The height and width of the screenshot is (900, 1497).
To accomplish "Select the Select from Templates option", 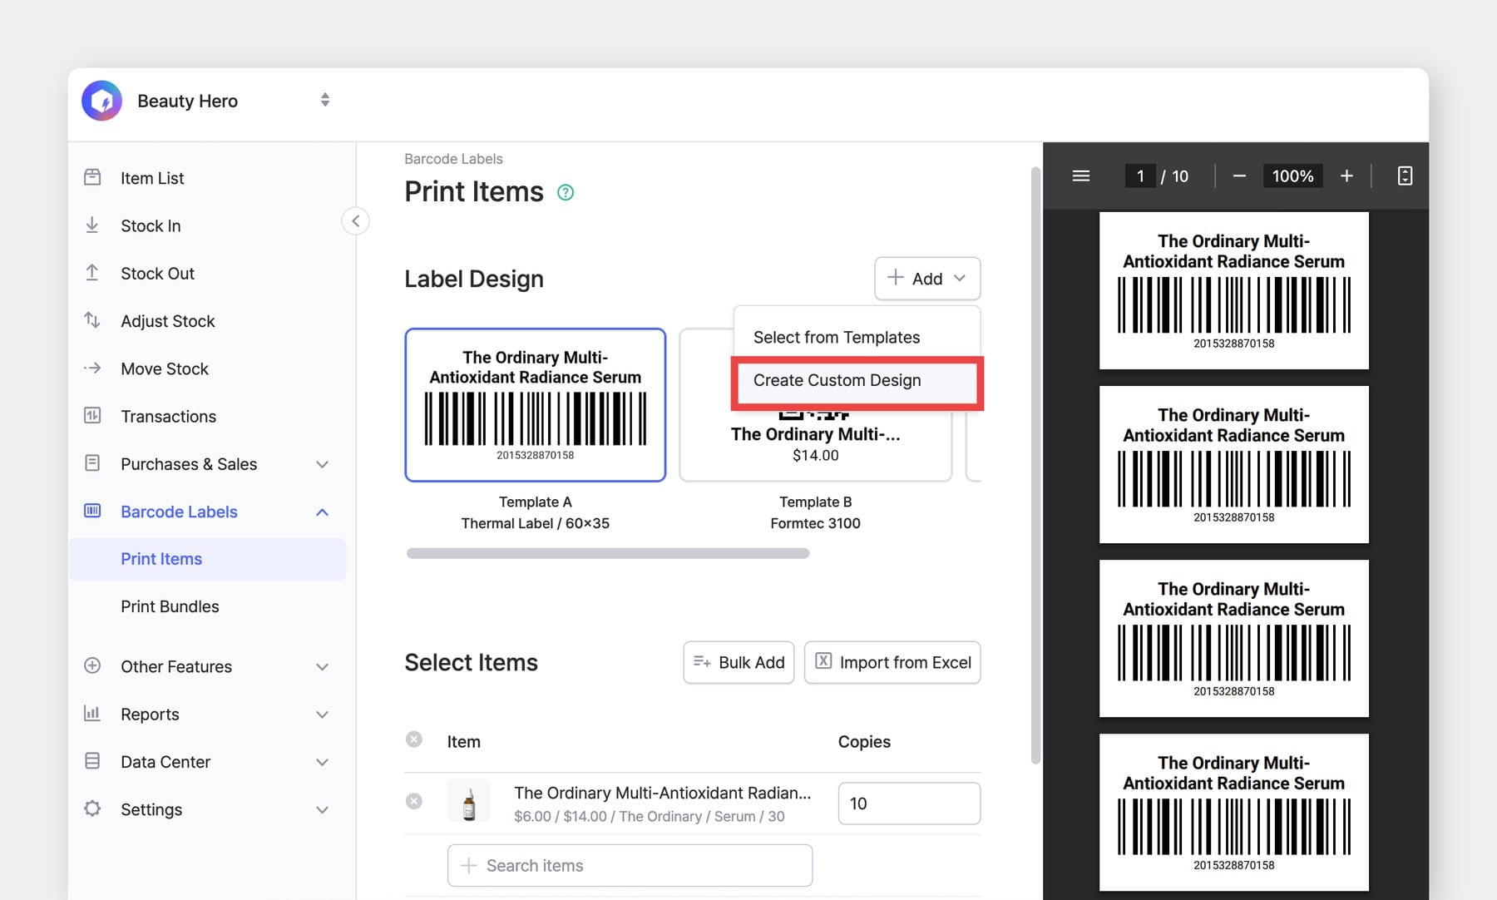I will pyautogui.click(x=837, y=337).
